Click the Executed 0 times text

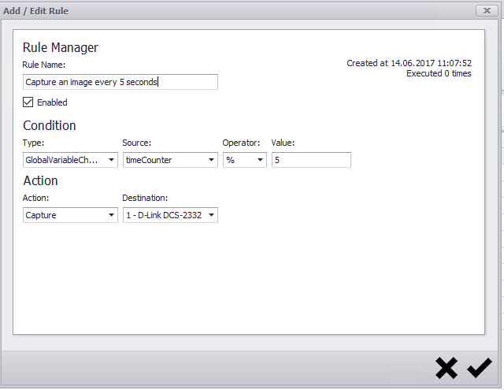pos(439,73)
